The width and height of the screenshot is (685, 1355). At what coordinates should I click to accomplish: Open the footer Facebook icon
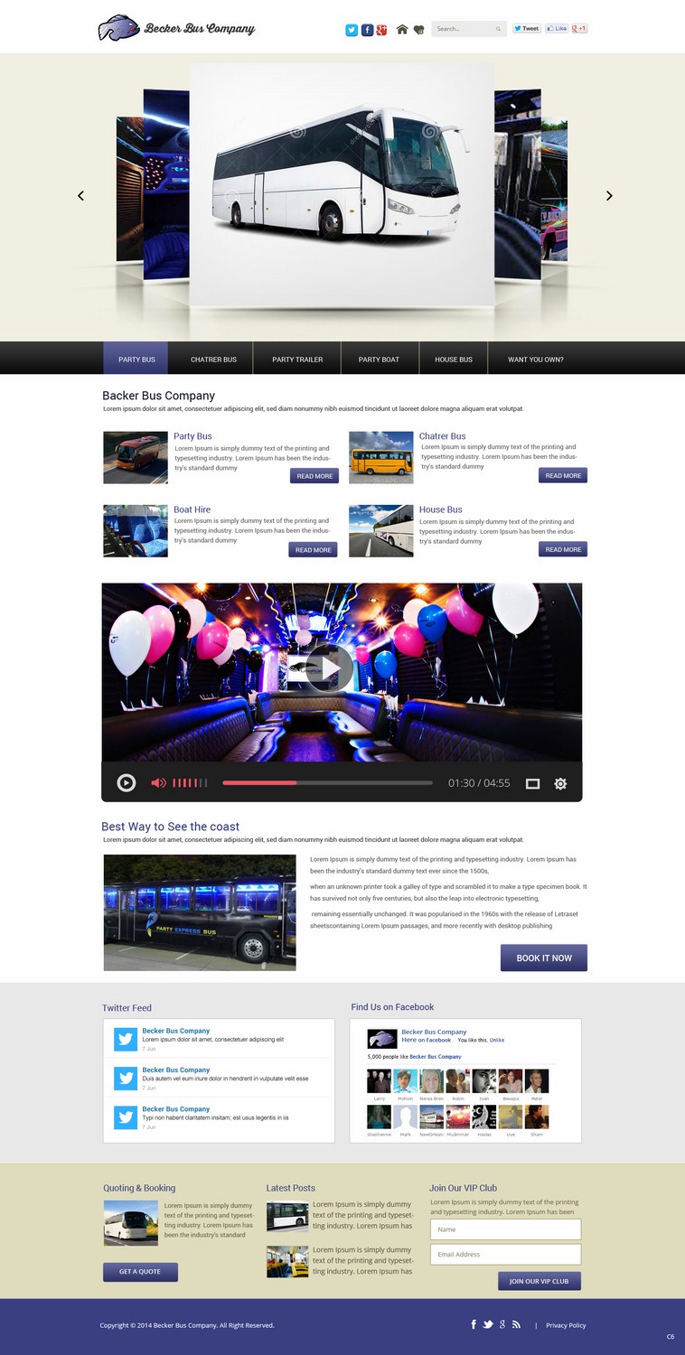tap(474, 1324)
